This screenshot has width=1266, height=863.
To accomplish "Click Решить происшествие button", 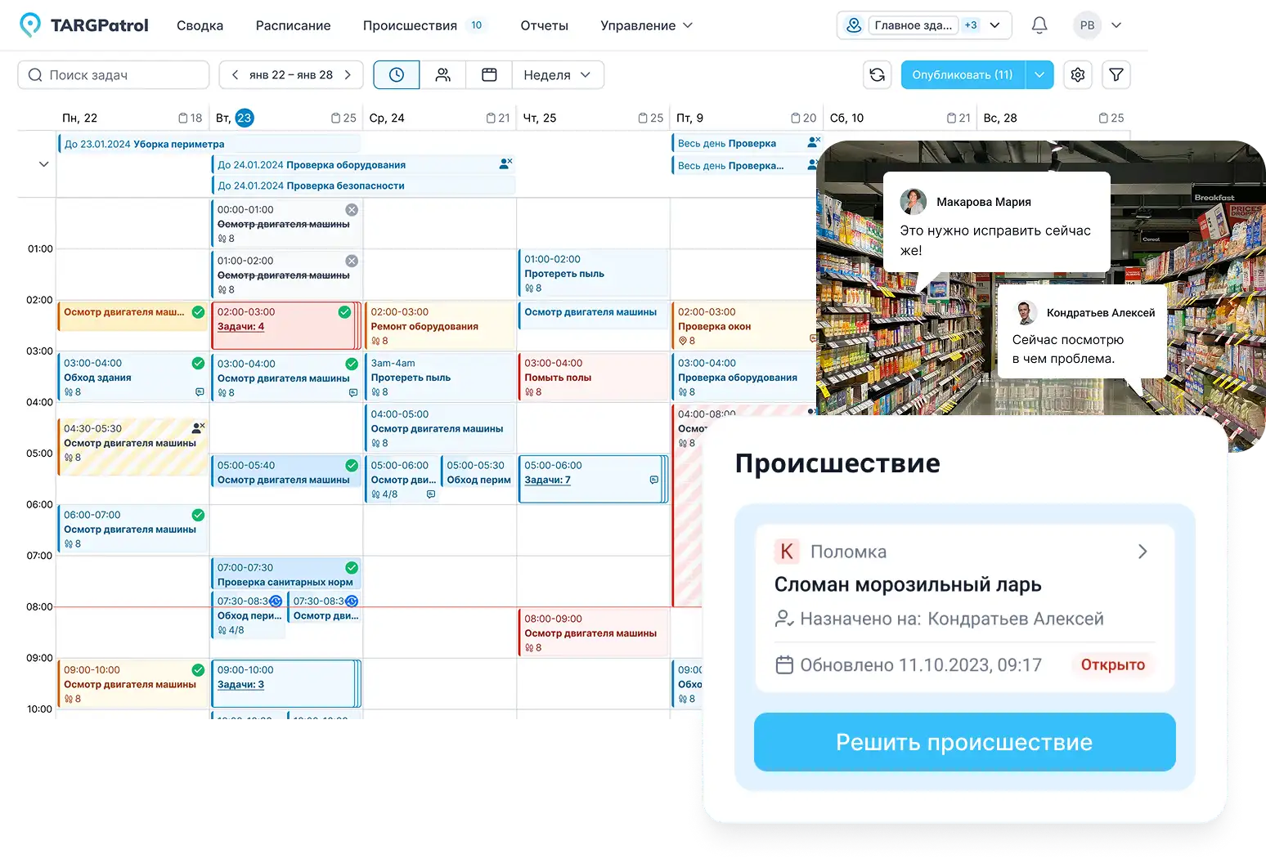I will tap(965, 742).
